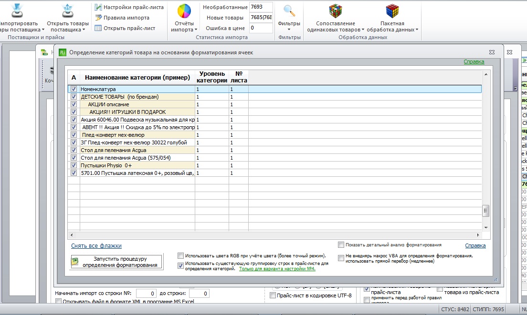This screenshot has height=315, width=527.
Task: Click the import supplier goods icon
Action: point(17,11)
